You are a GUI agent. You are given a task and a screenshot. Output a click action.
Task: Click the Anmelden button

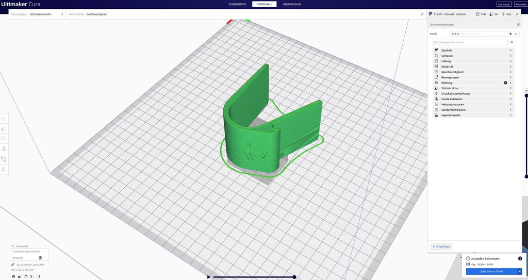click(521, 4)
